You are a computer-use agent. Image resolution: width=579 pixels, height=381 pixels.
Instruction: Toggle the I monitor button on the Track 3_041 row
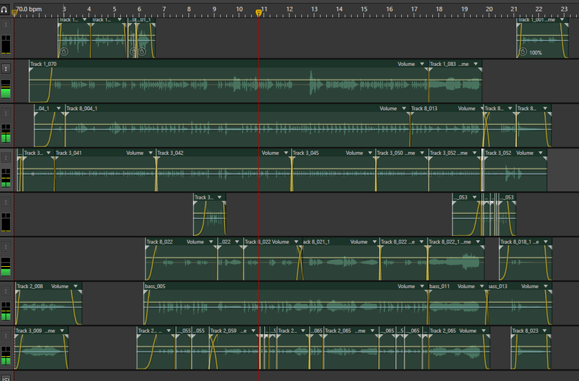point(6,157)
